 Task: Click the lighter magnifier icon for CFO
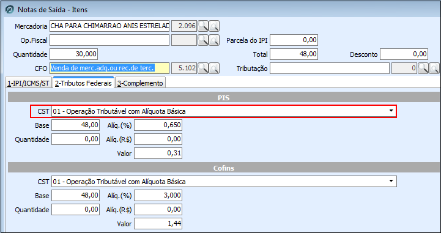pos(214,68)
